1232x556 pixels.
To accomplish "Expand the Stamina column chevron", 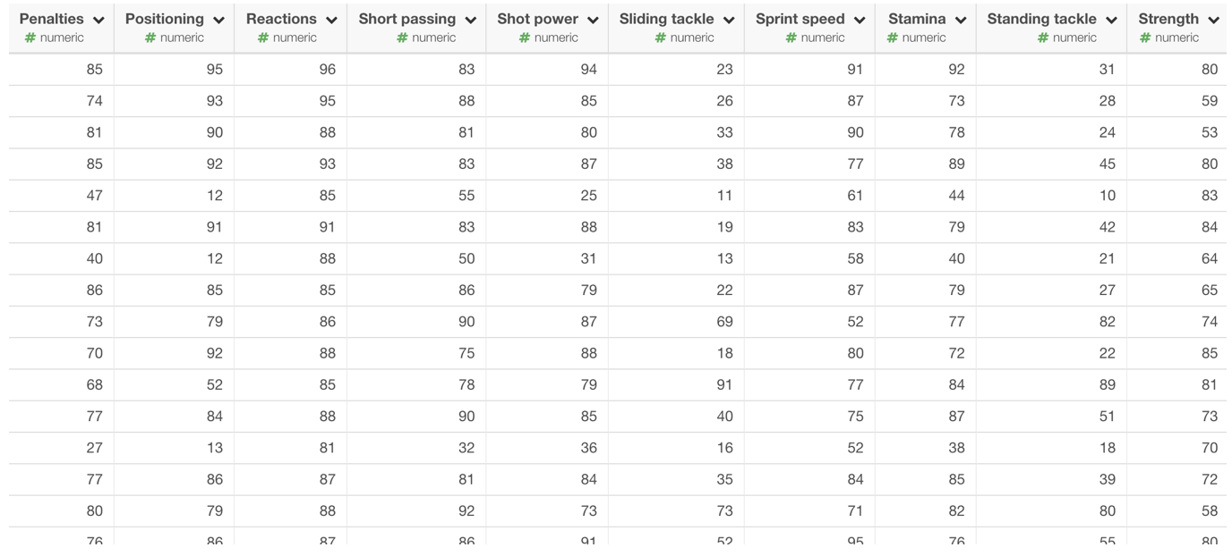I will (961, 20).
